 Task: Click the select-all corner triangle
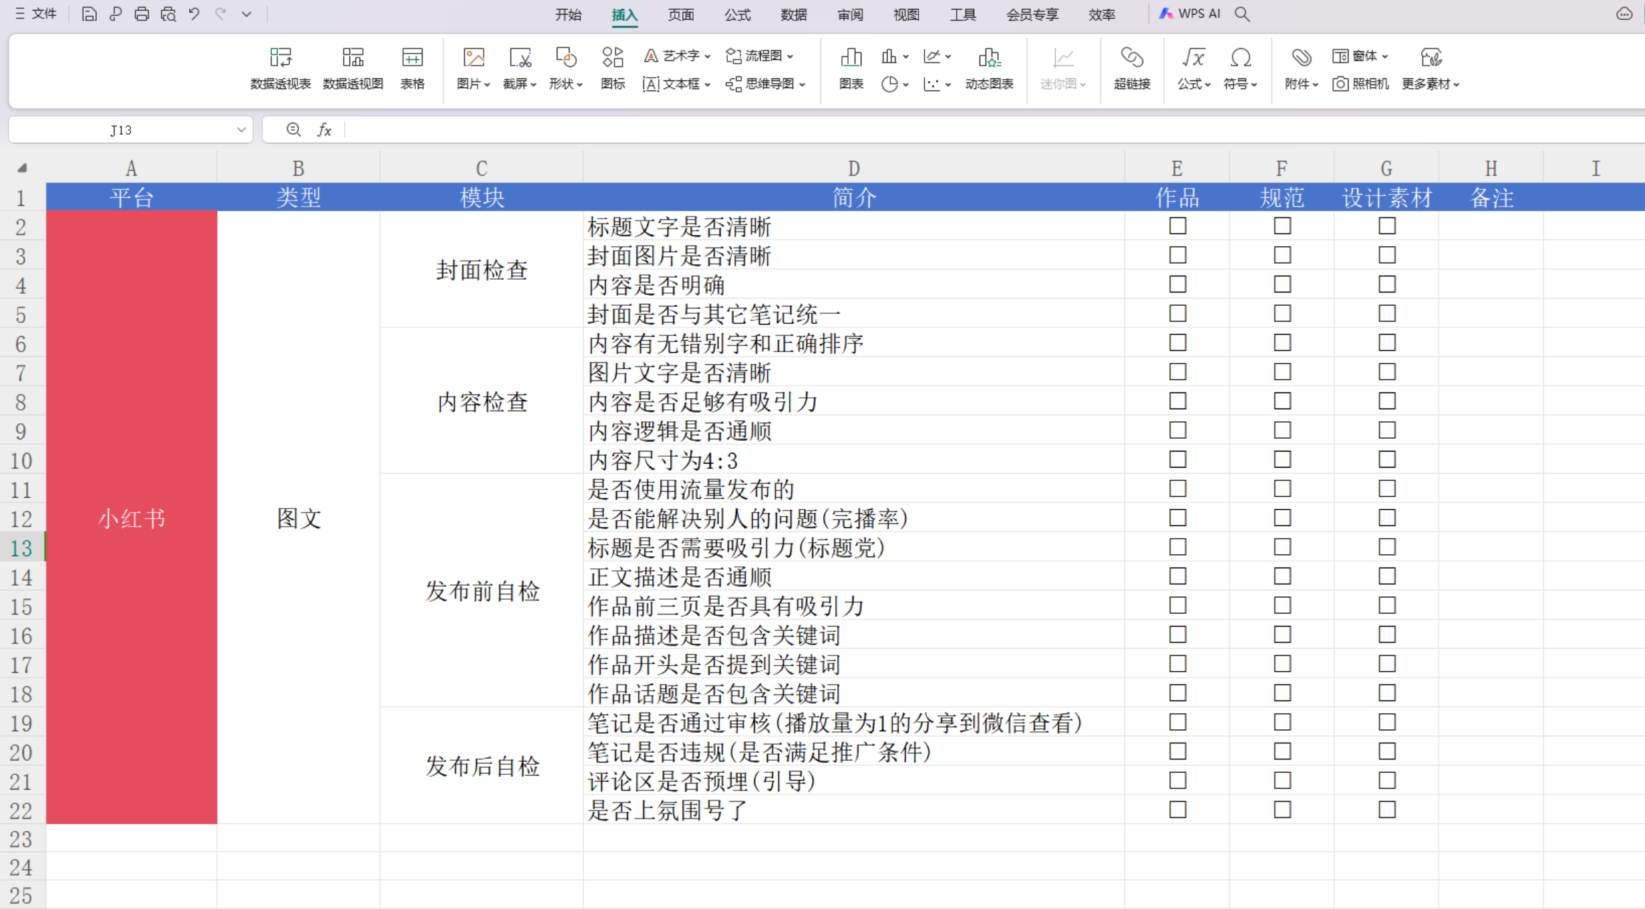[22, 168]
